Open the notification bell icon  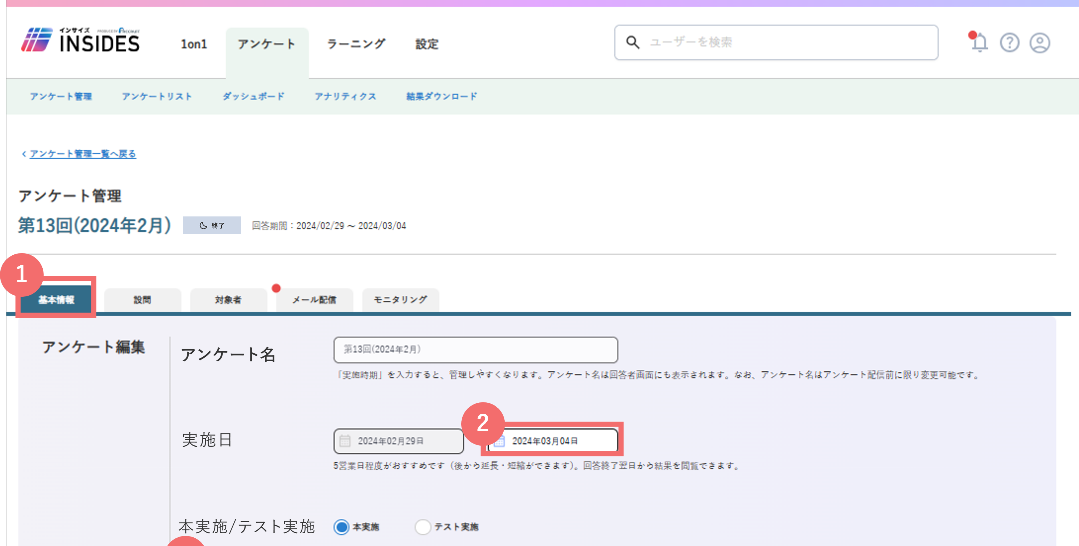979,42
